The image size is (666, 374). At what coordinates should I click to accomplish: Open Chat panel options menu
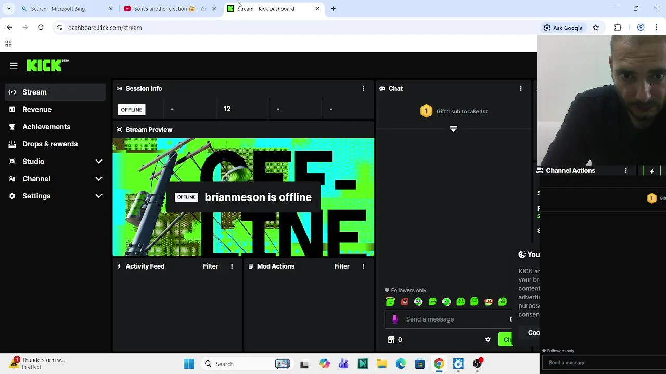pyautogui.click(x=521, y=89)
